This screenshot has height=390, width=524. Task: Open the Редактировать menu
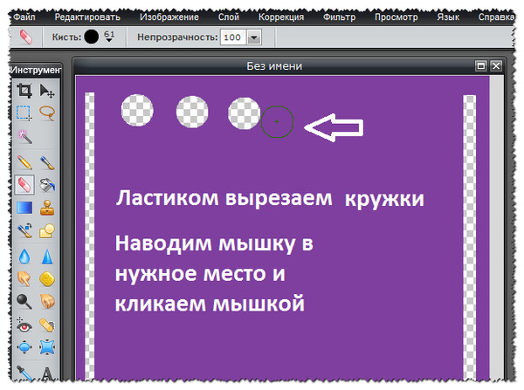coord(87,17)
